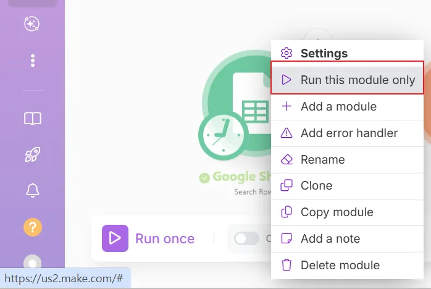Open the notifications bell icon
This screenshot has height=289, width=431.
point(32,191)
